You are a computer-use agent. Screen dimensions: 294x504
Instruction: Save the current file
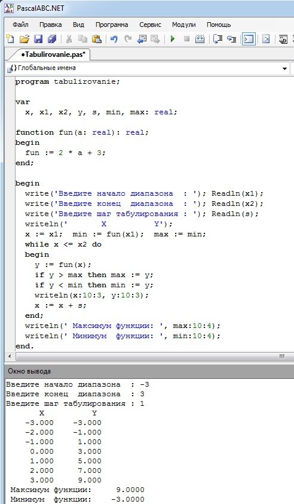(38, 40)
